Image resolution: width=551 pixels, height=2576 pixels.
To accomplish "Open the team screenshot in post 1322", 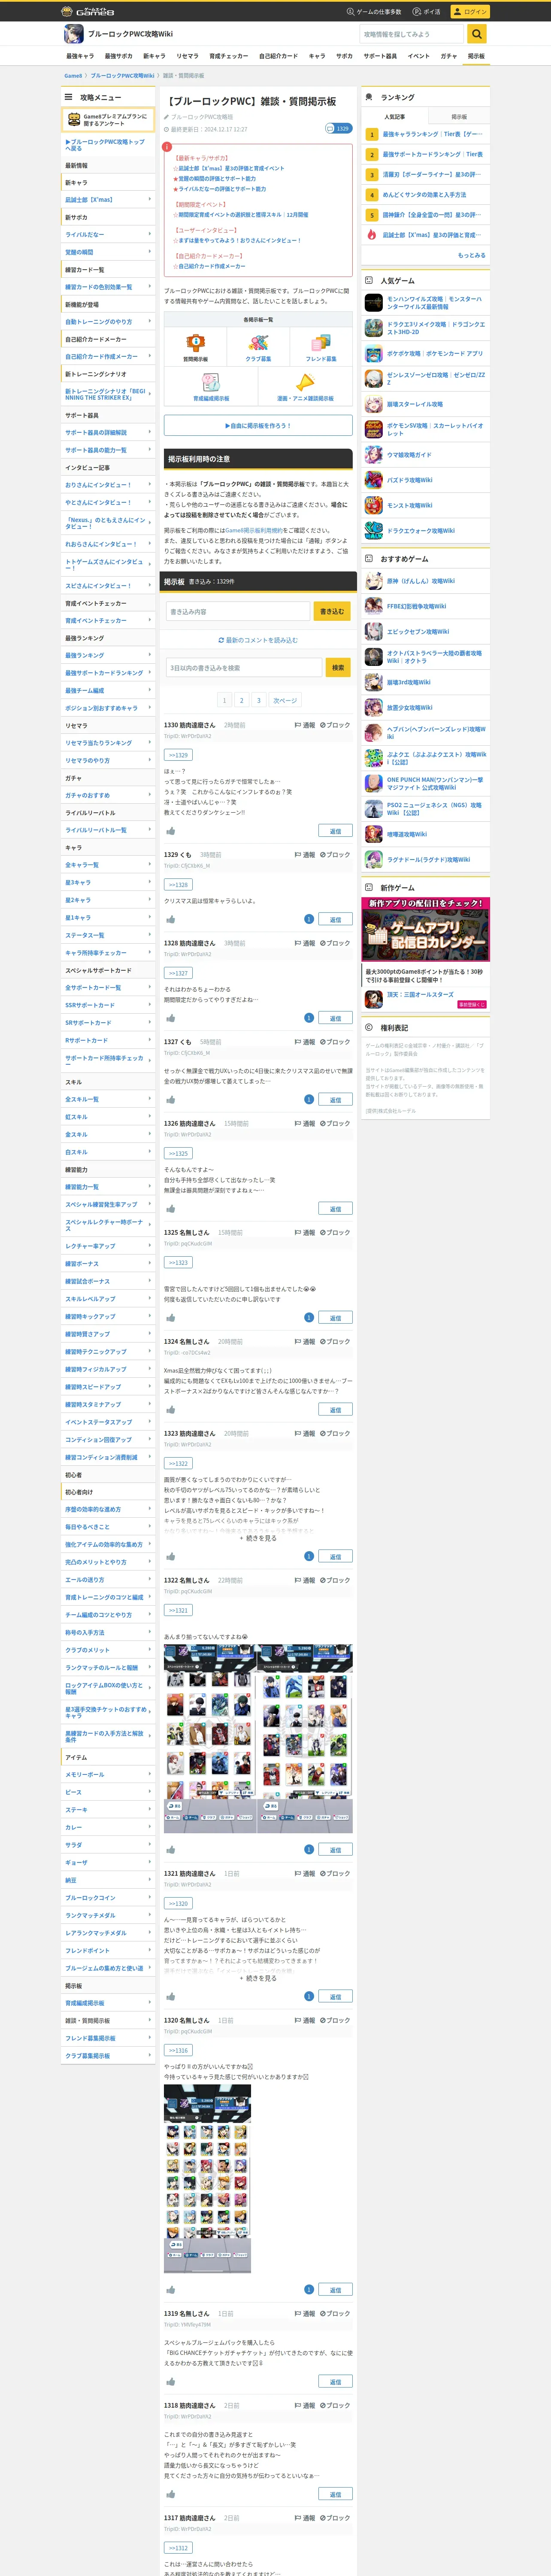I will click(257, 1738).
